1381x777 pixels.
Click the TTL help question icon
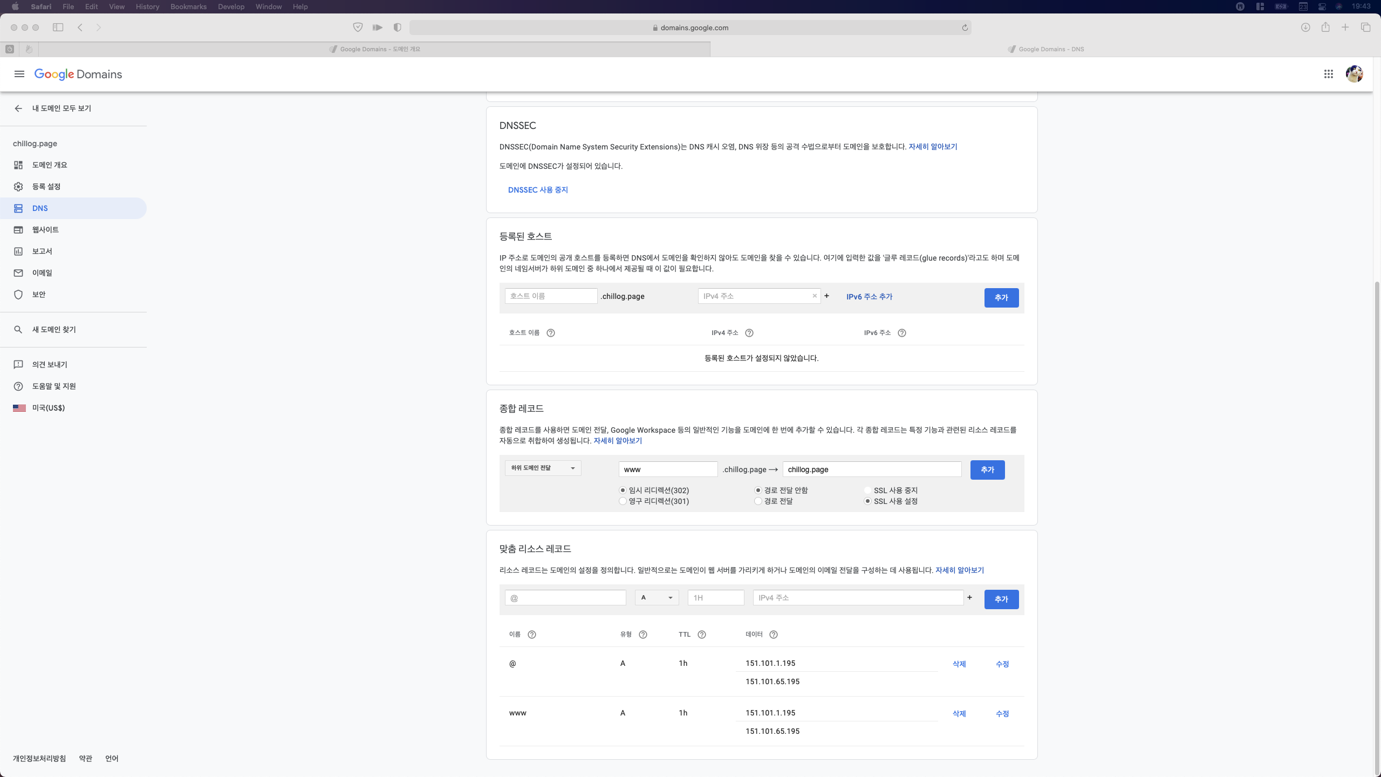(702, 635)
